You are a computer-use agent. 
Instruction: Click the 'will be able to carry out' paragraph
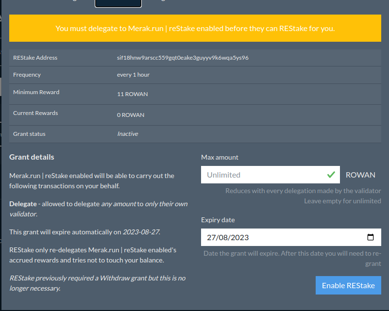pos(92,181)
